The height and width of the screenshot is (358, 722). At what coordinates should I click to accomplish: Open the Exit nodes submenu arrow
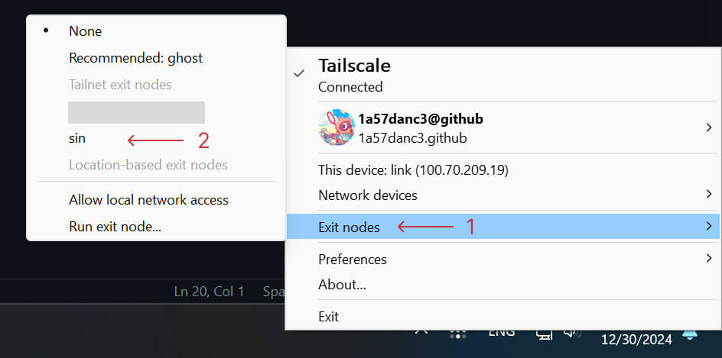709,226
